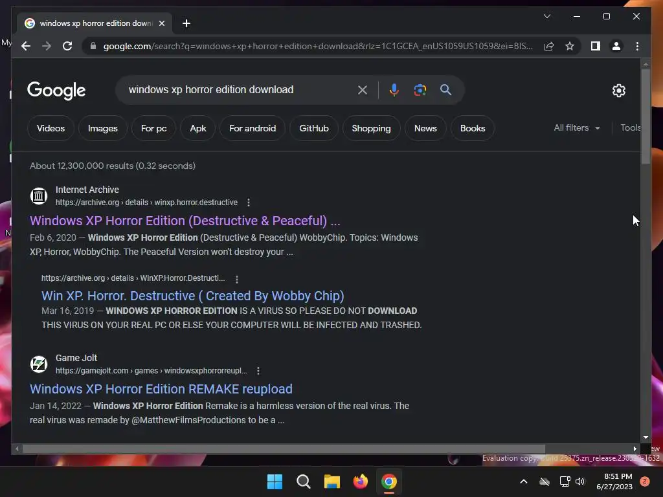The height and width of the screenshot is (497, 663).
Task: Select the Apk filter chip
Action: 198,128
